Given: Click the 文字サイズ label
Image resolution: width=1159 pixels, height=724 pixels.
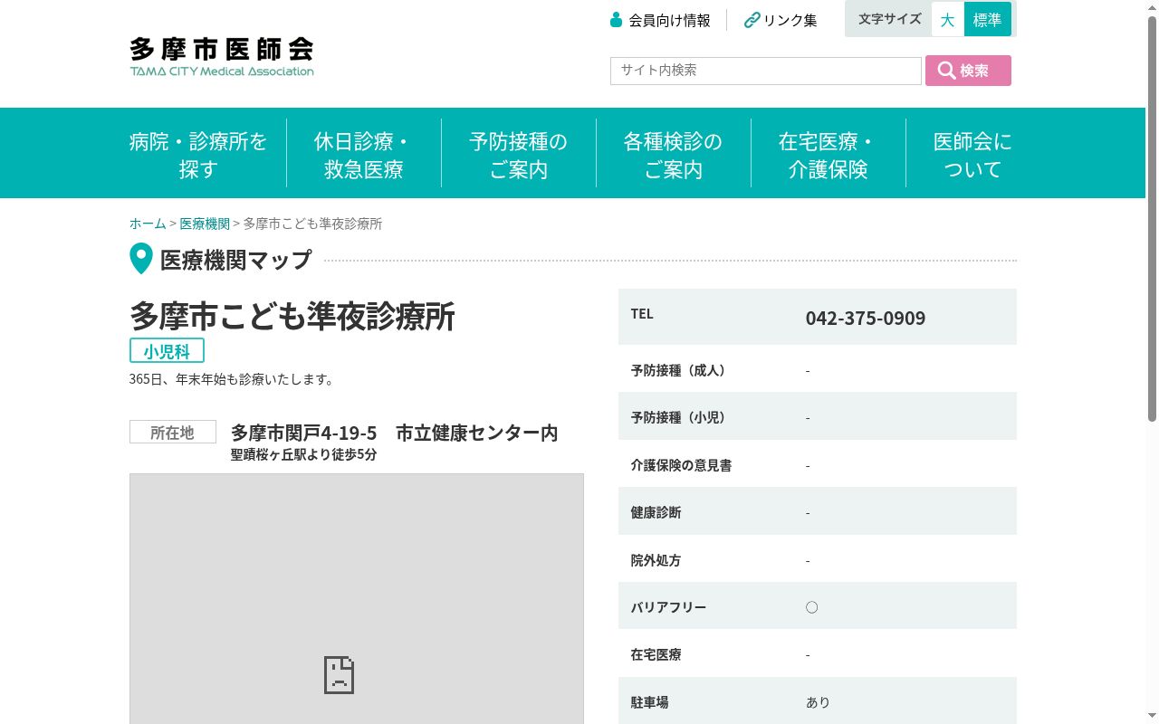Looking at the screenshot, I should [x=890, y=19].
